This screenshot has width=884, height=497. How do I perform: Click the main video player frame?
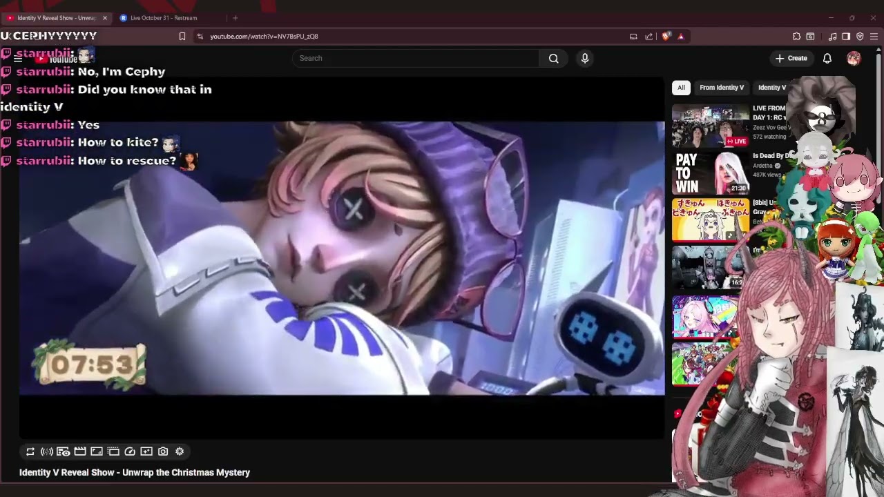coord(342,257)
